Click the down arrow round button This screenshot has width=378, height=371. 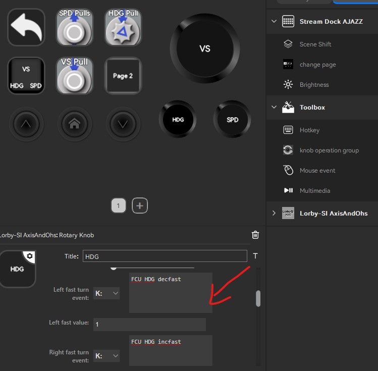[123, 124]
